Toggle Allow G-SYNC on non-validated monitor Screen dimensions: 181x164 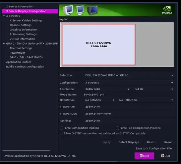(x=61, y=133)
